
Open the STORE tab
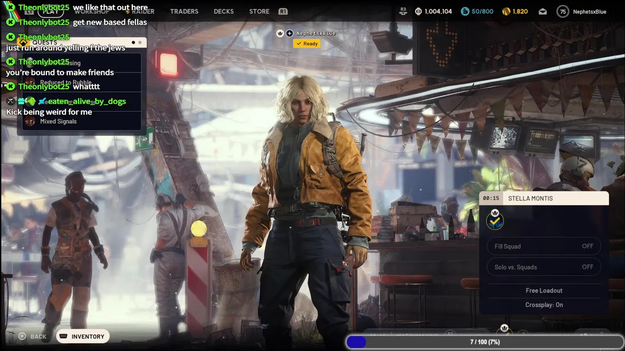[x=259, y=11]
